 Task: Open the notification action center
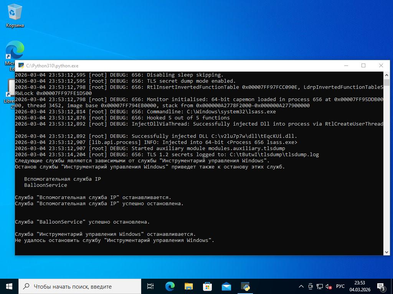pyautogui.click(x=381, y=286)
